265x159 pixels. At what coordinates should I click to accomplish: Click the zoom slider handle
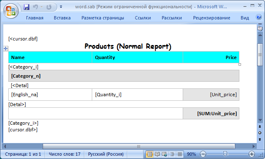click(225, 154)
